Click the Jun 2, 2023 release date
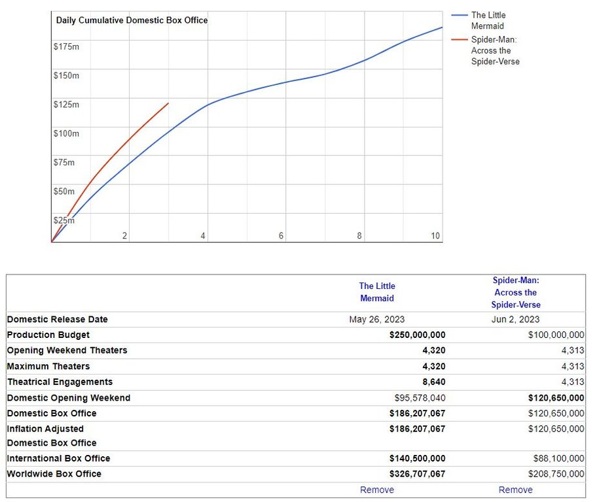 tap(515, 320)
